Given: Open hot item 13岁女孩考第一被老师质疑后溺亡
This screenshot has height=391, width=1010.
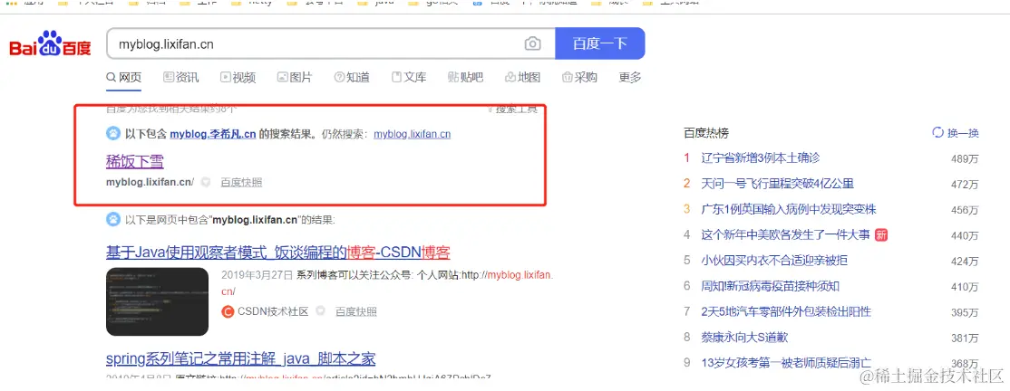Looking at the screenshot, I should click(786, 363).
